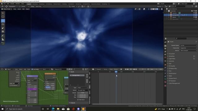Open the Material properties tab icon
The width and height of the screenshot is (198, 111).
point(165,82)
